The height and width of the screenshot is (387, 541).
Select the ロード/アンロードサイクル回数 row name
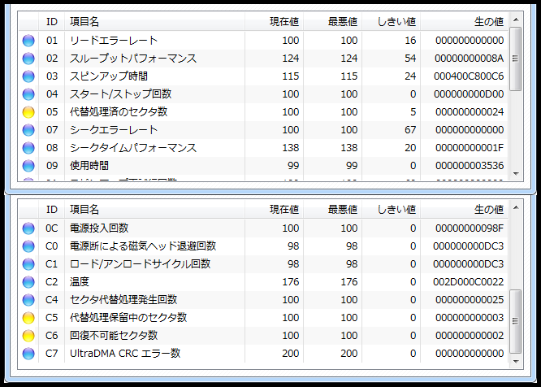click(140, 264)
